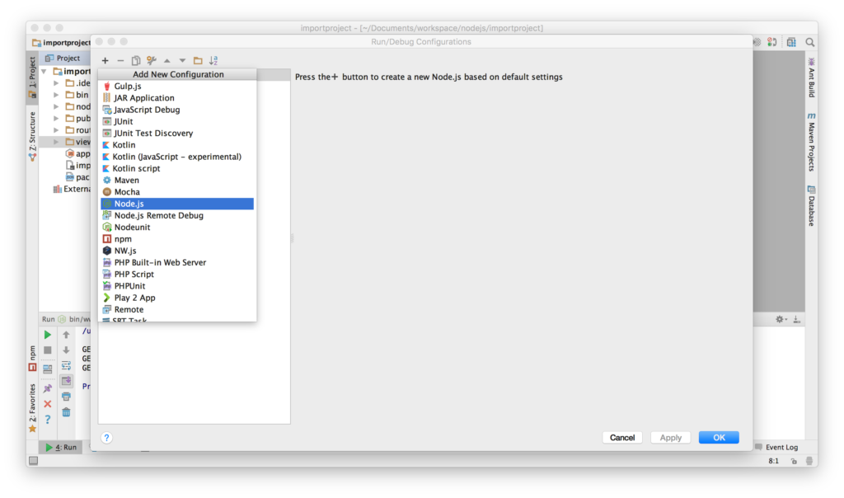Select Gulp.js in Add New Configuration list
The height and width of the screenshot is (498, 844).
pyautogui.click(x=177, y=86)
